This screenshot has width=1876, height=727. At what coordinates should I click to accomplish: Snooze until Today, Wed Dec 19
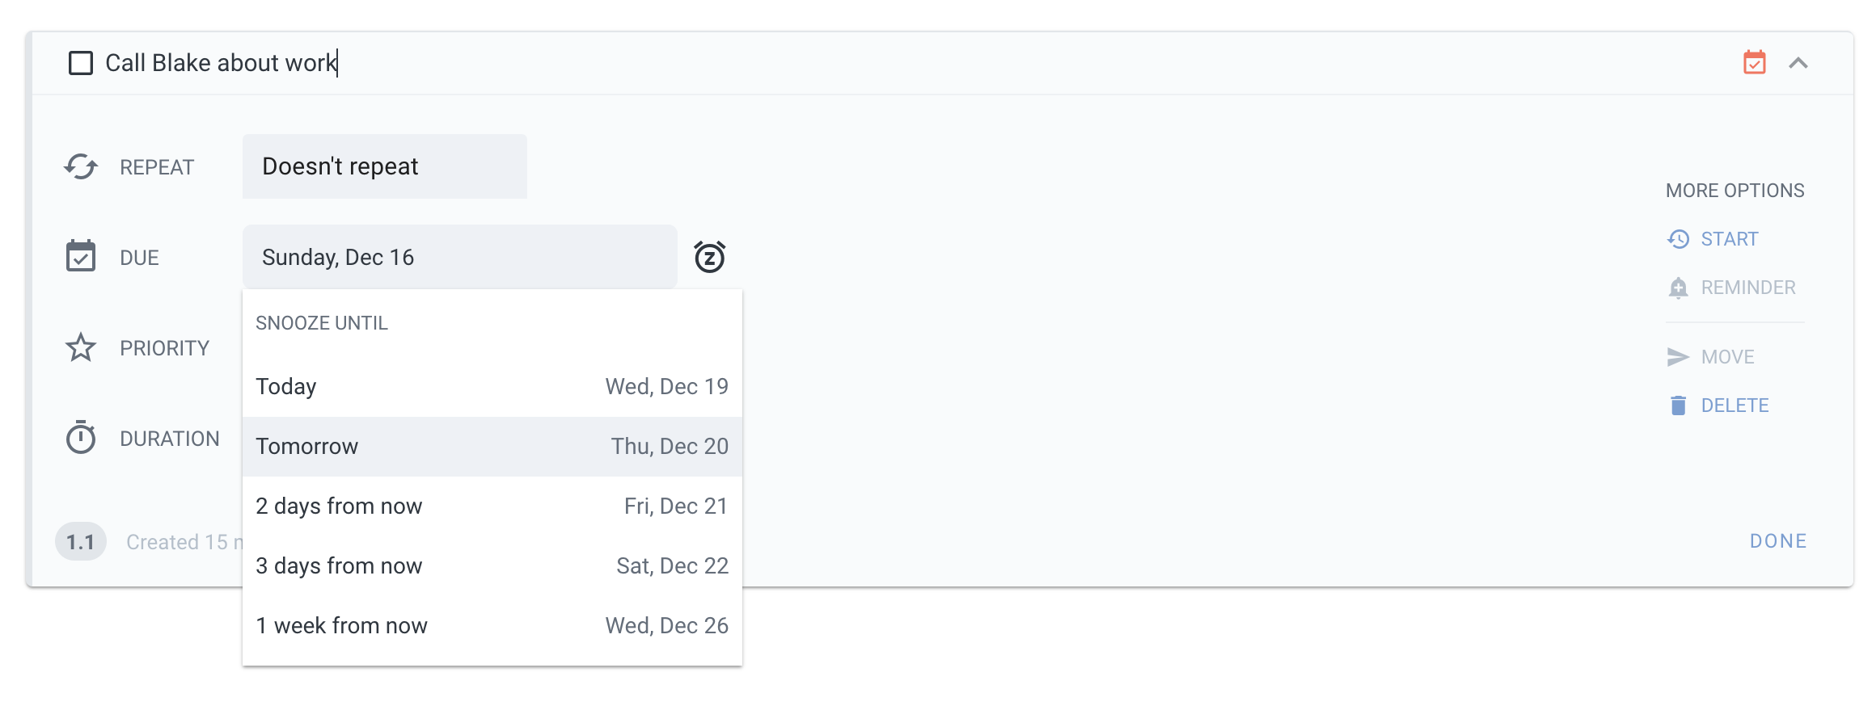492,386
